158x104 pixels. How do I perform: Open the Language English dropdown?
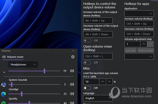tap(98, 98)
